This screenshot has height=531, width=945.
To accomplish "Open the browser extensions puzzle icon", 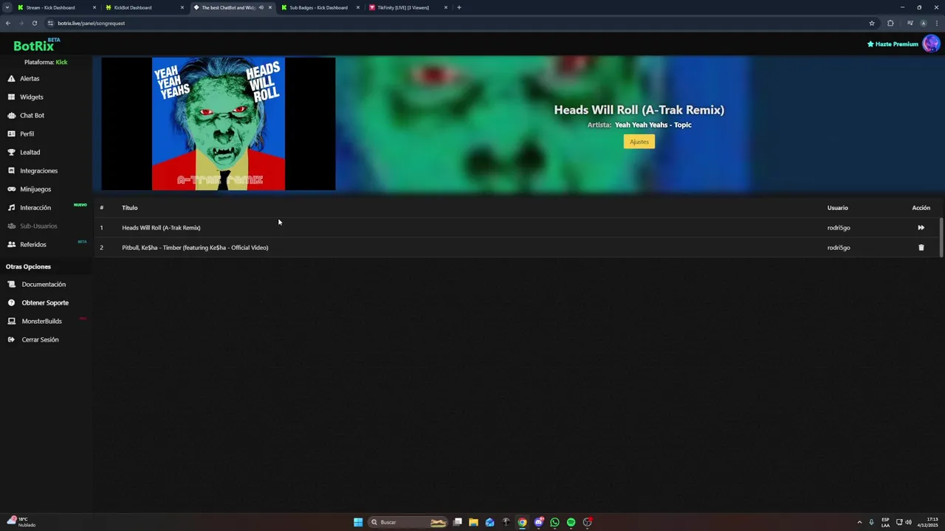I will coord(890,23).
